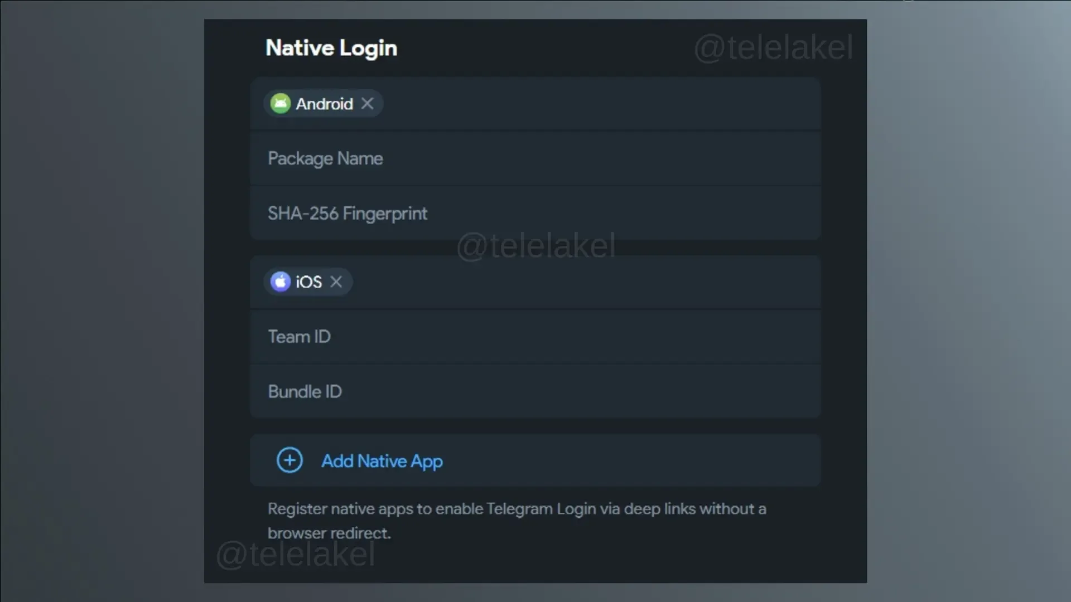Screen dimensions: 1071x602
Task: Click the Native Login heading
Action: point(331,48)
